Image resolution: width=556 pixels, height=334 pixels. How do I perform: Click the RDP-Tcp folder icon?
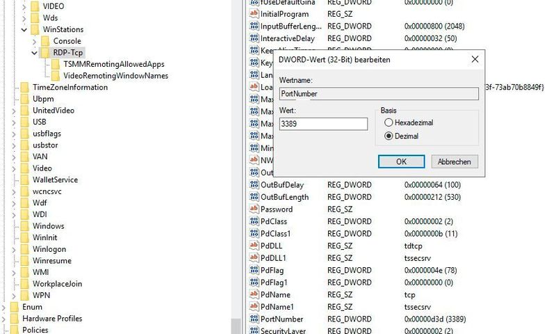click(45, 52)
